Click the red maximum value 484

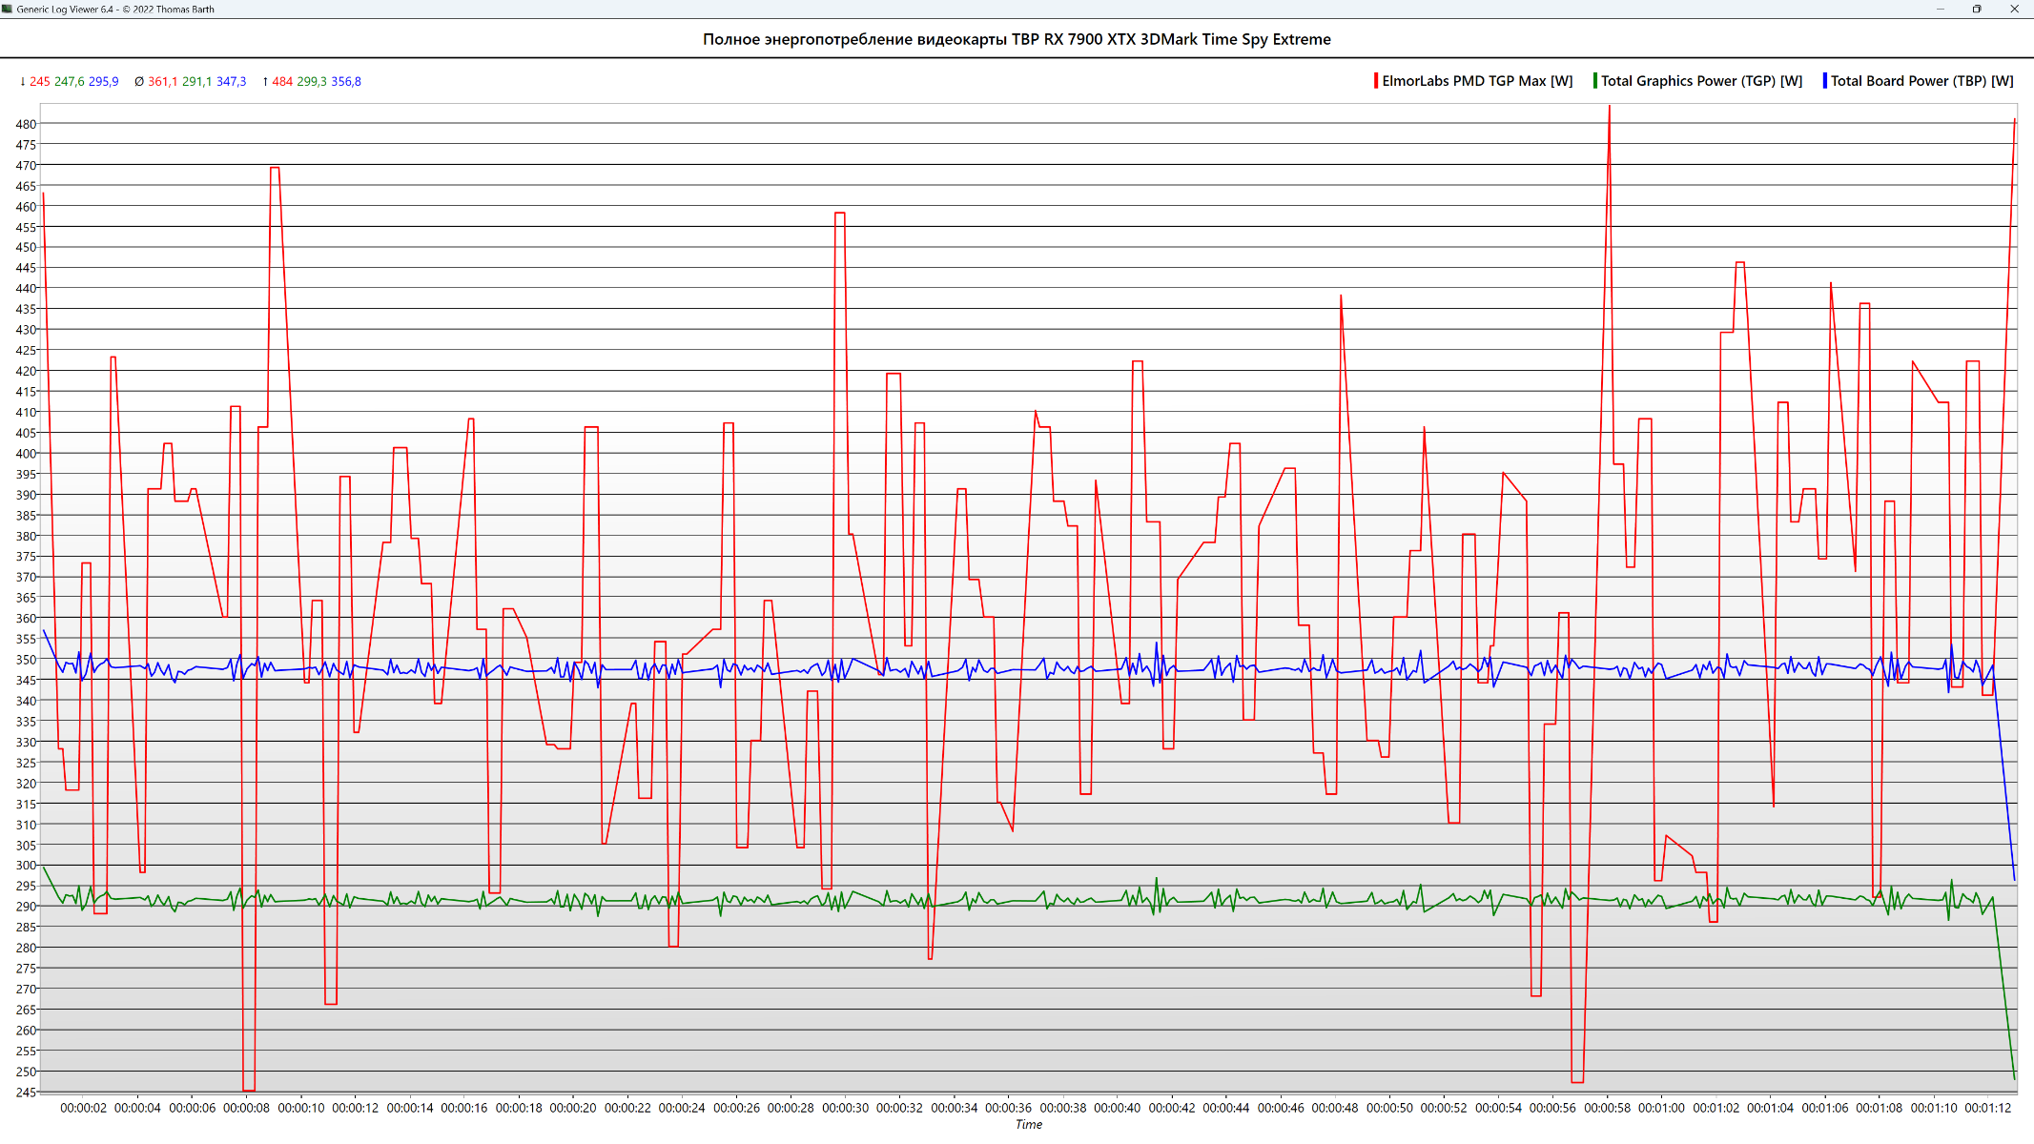click(x=282, y=82)
